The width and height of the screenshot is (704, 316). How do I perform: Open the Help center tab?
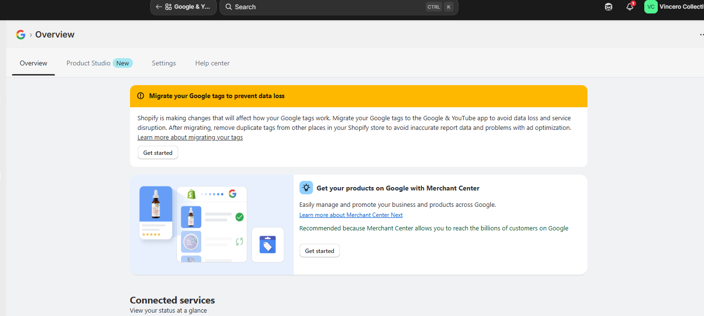[212, 63]
